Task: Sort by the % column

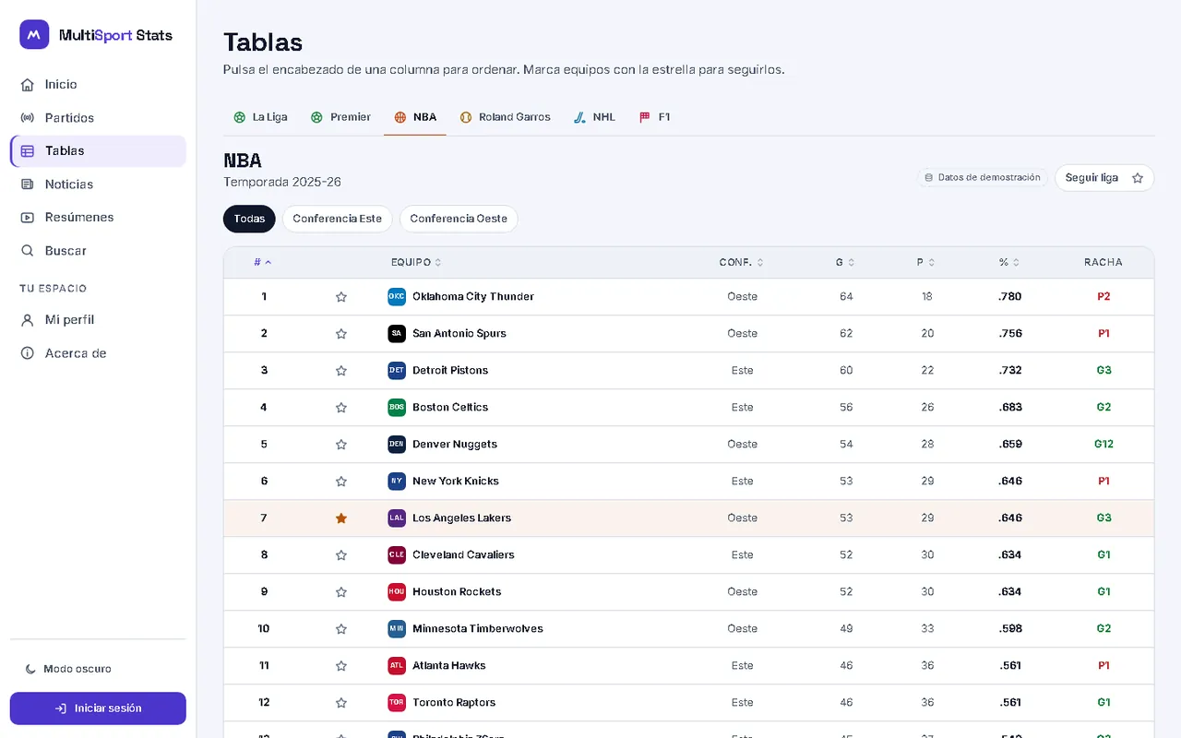Action: point(1009,263)
